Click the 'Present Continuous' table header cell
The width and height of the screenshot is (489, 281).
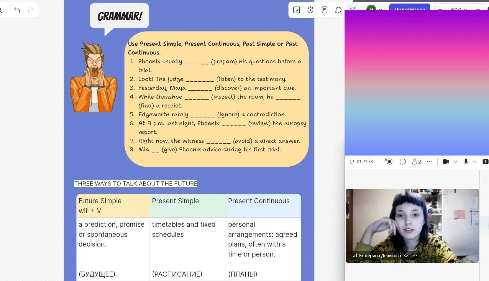tap(263, 206)
